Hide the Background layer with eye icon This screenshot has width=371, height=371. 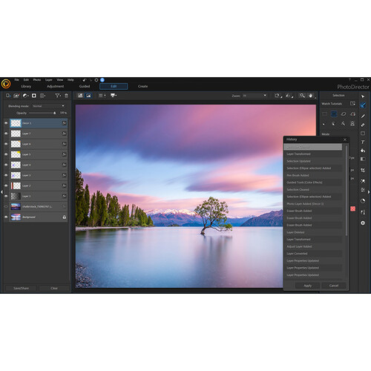(6, 217)
